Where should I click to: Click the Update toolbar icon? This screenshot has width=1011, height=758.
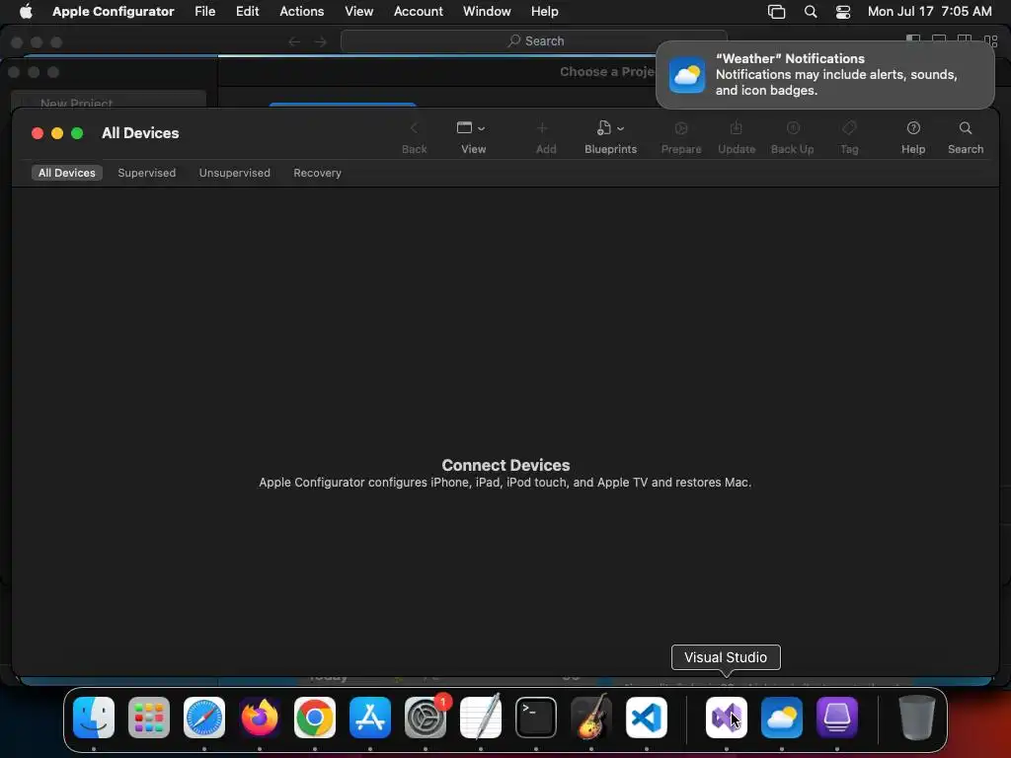coord(737,128)
